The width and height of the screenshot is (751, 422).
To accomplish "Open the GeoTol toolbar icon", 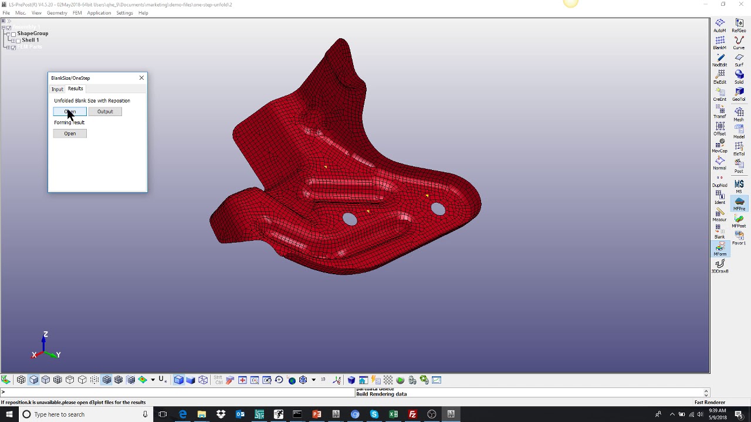I will [739, 94].
